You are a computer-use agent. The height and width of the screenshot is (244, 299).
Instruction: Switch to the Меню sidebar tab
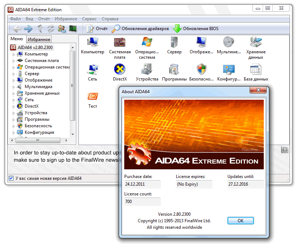click(x=17, y=39)
